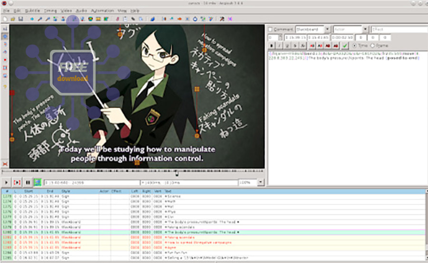This screenshot has width=428, height=263.
Task: Select the red Scale visual tool
Action: 5,60
